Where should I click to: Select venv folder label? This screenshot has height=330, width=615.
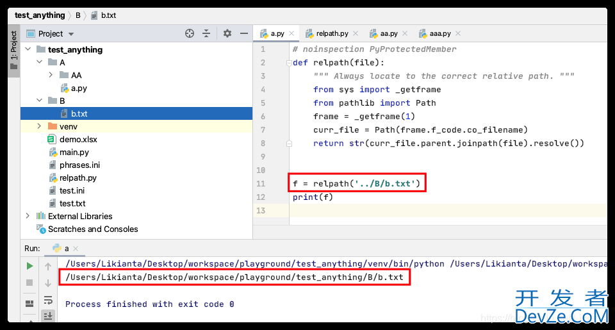coord(69,127)
